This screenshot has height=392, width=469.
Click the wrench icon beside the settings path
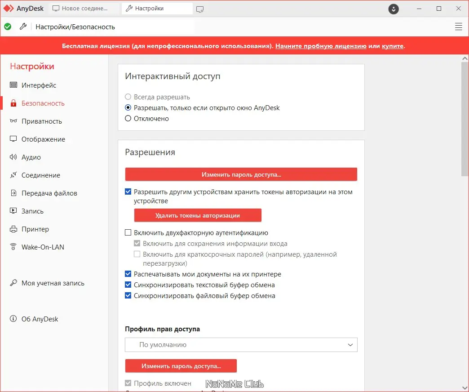tap(23, 27)
